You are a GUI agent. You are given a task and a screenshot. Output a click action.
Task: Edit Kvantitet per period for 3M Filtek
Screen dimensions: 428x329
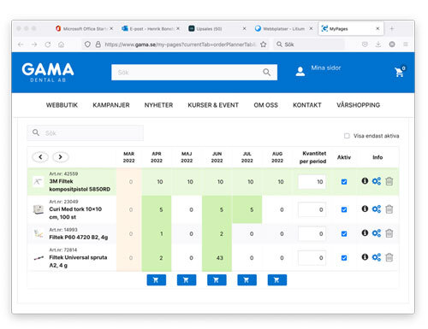[312, 182]
